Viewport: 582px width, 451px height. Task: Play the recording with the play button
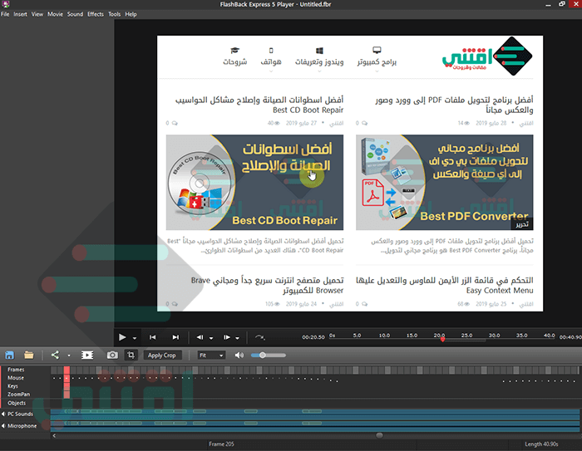pyautogui.click(x=122, y=337)
